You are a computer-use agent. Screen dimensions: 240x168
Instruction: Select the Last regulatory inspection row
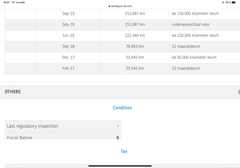pyautogui.click(x=63, y=126)
